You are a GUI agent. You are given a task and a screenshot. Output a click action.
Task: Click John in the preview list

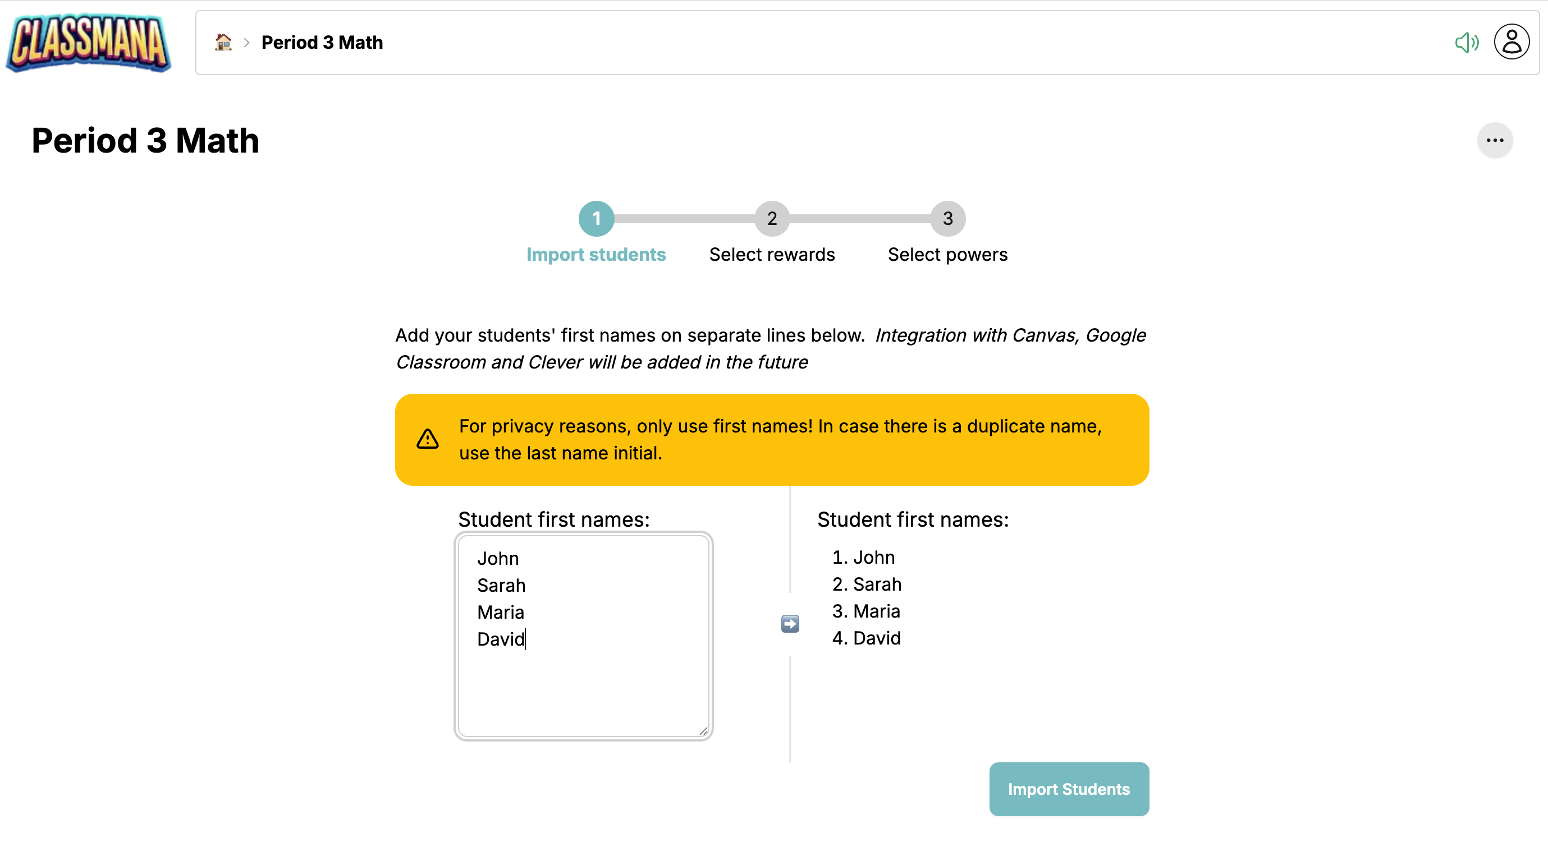tap(873, 558)
